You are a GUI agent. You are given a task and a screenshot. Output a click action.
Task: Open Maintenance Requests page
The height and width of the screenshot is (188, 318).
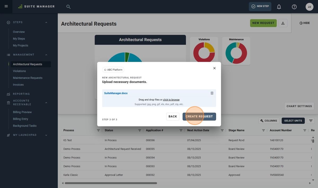pyautogui.click(x=28, y=78)
